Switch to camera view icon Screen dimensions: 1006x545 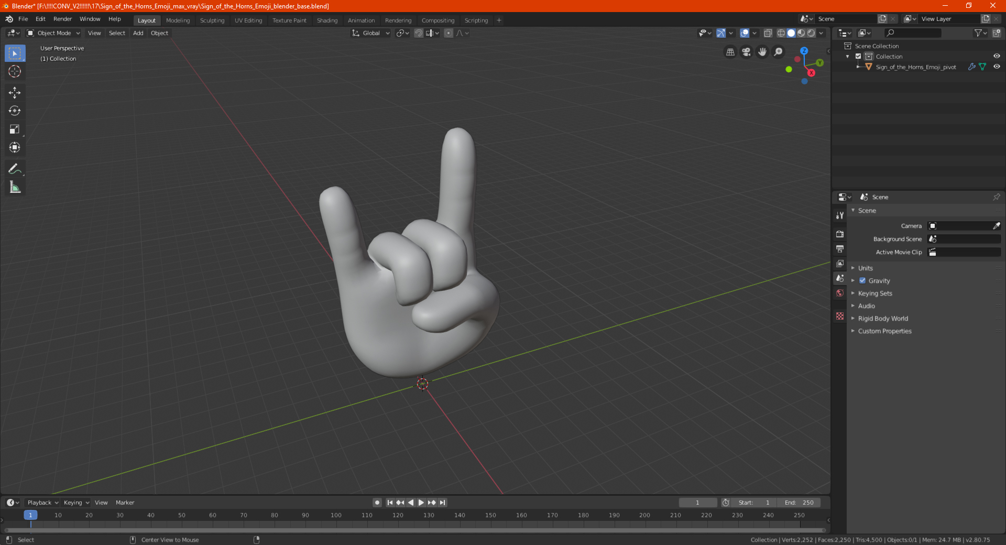point(746,52)
